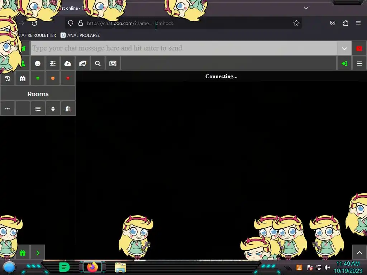
Task: Click the taskbar clock 11:49 AM
Action: click(x=348, y=264)
